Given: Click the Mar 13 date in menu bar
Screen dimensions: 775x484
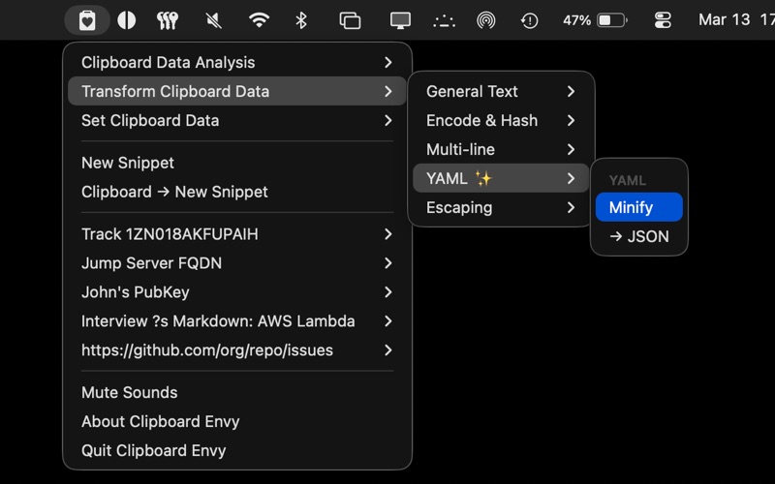Looking at the screenshot, I should [724, 19].
